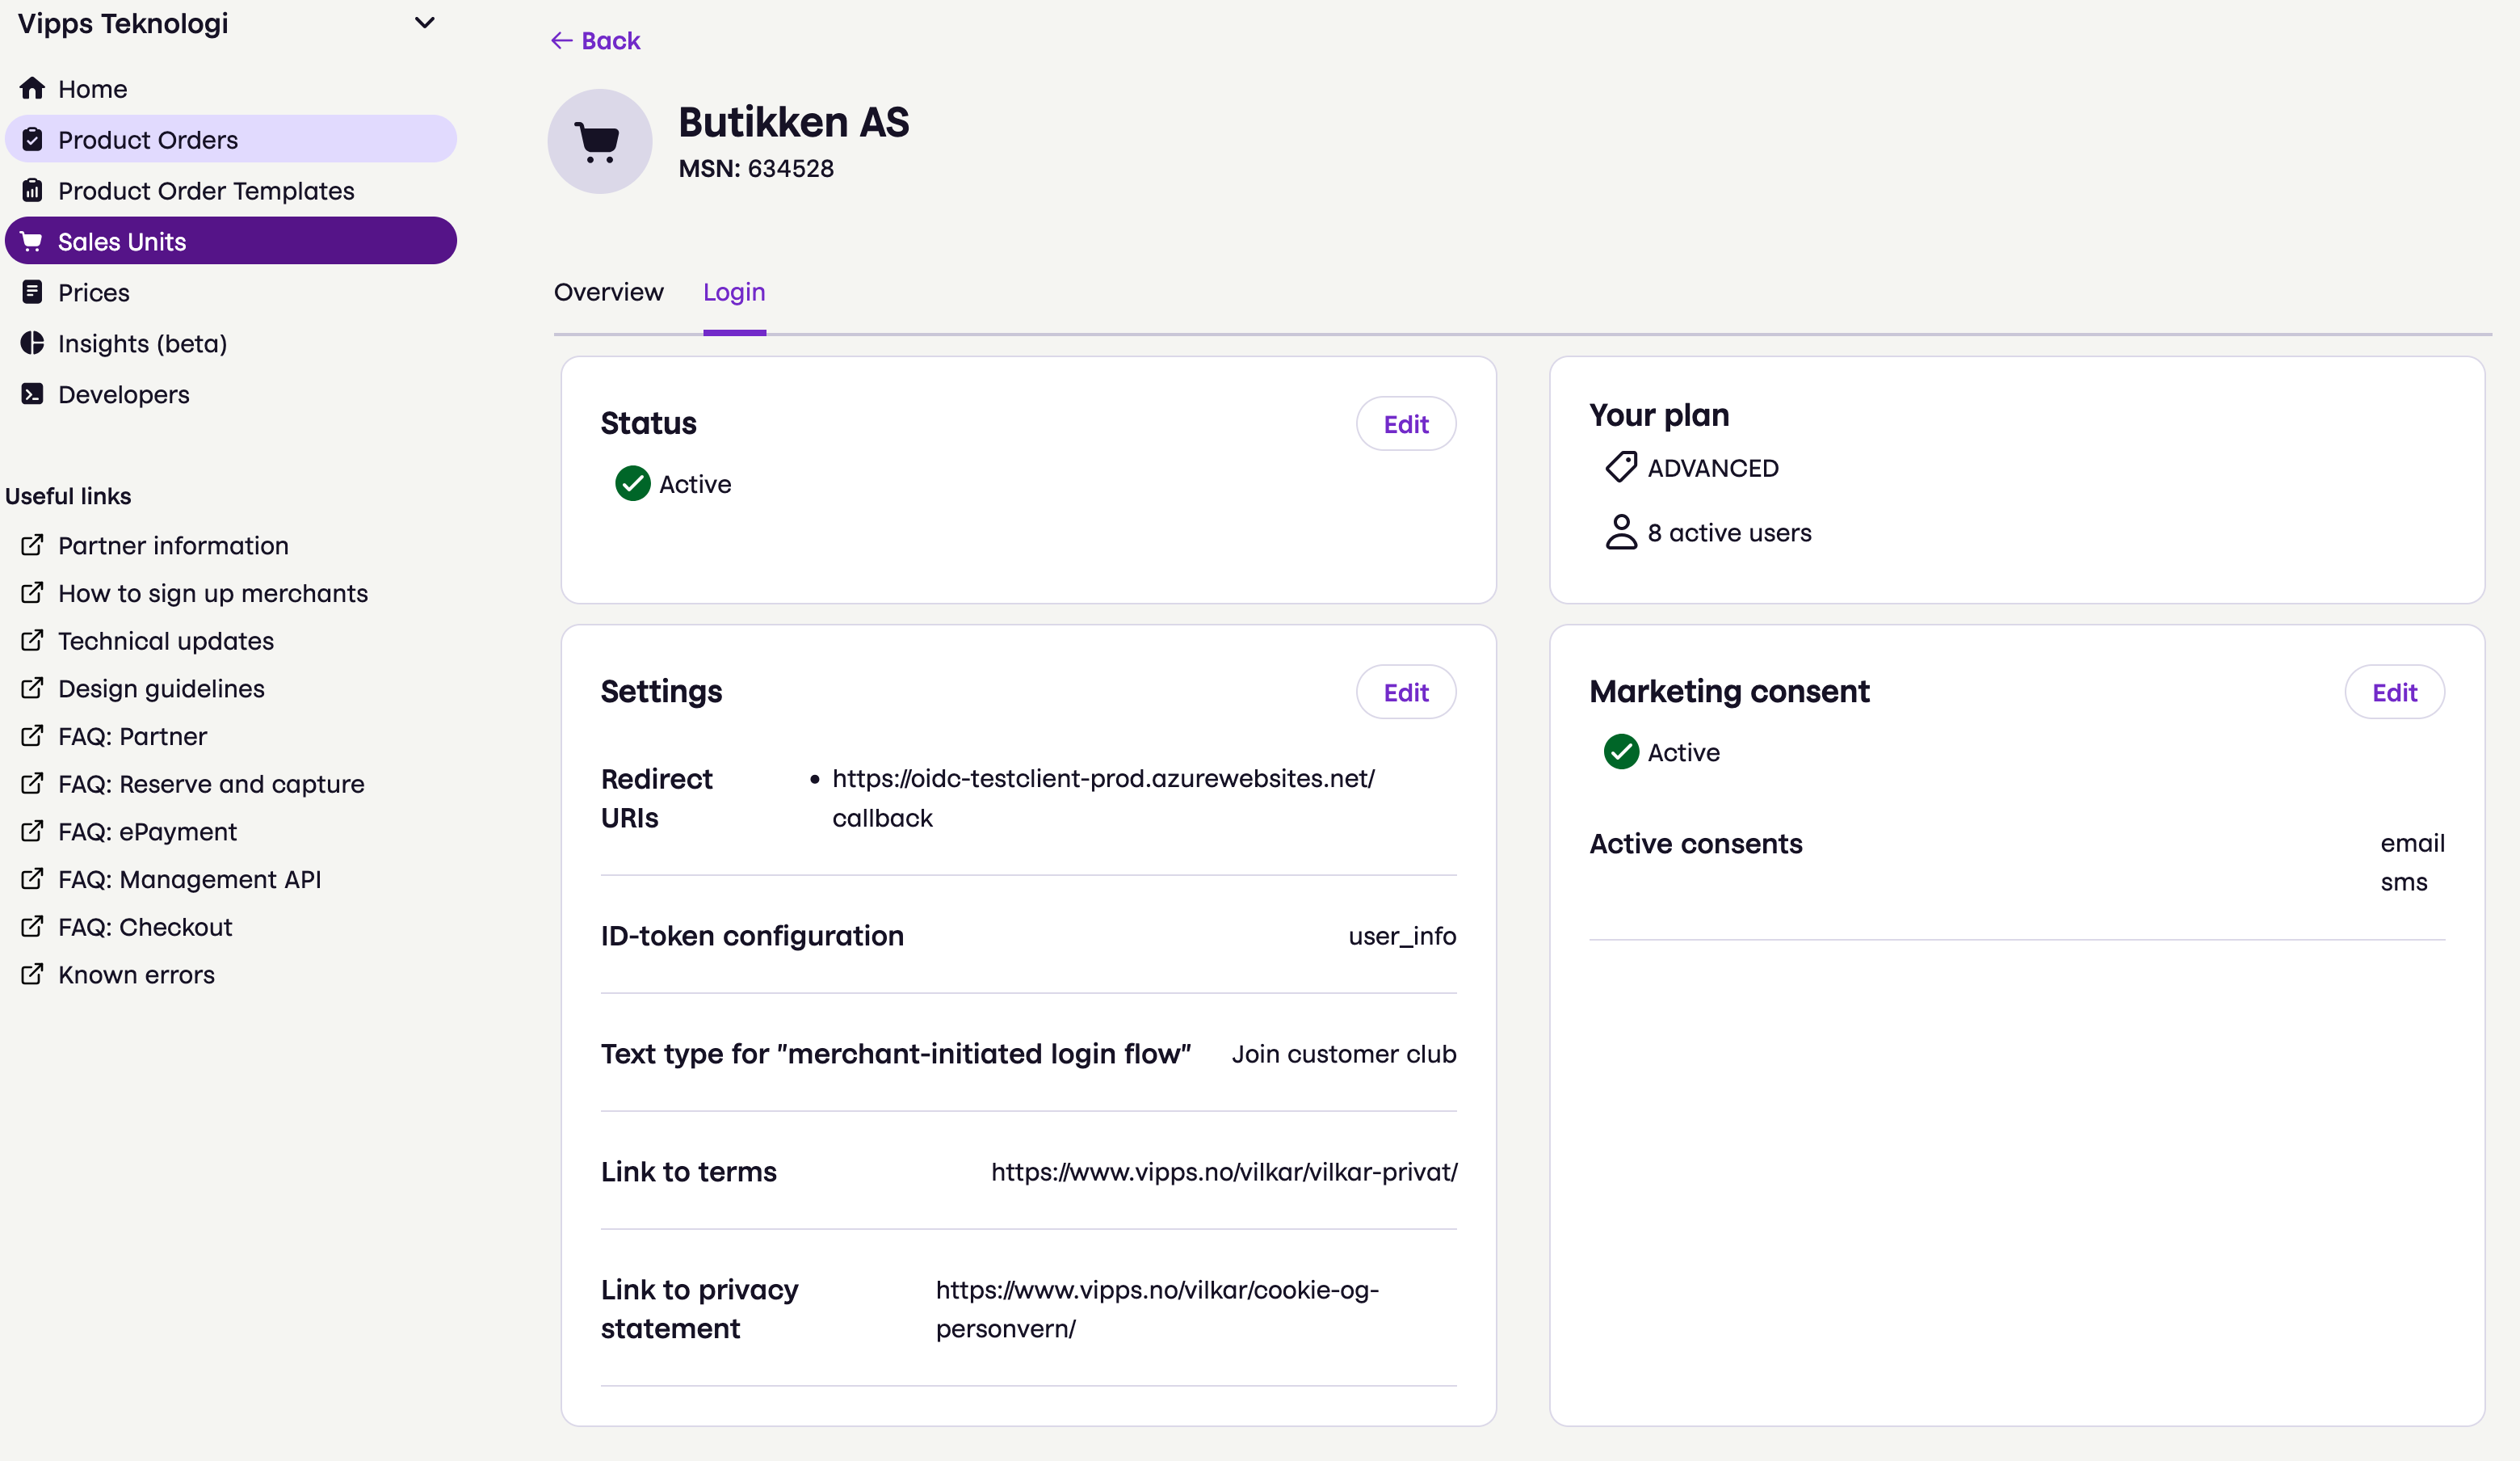Open Developers using the code icon

point(32,394)
